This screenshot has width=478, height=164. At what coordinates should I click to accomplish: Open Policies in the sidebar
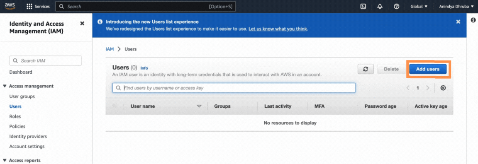[x=17, y=126]
